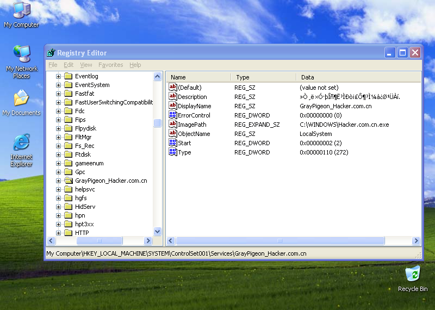
Task: Open the Edit menu
Action: pos(69,65)
